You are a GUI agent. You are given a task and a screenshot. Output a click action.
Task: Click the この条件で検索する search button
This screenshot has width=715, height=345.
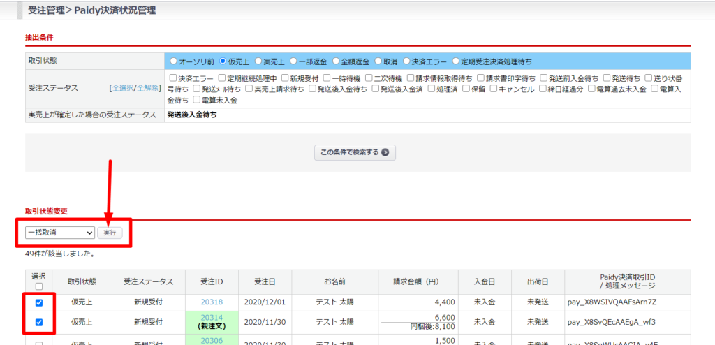354,152
